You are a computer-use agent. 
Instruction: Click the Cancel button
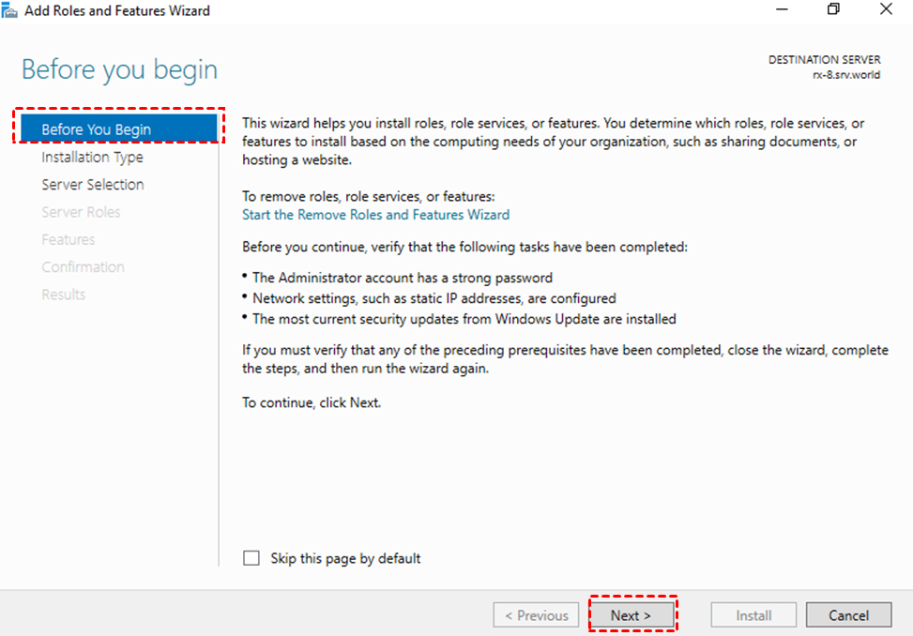(x=848, y=615)
